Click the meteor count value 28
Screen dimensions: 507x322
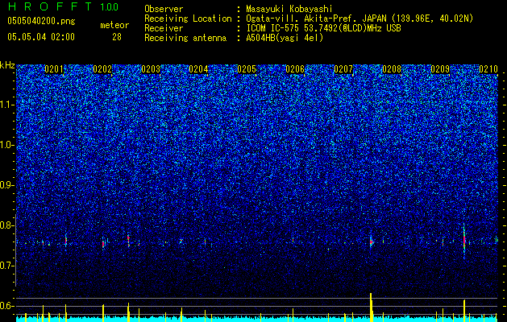click(117, 37)
